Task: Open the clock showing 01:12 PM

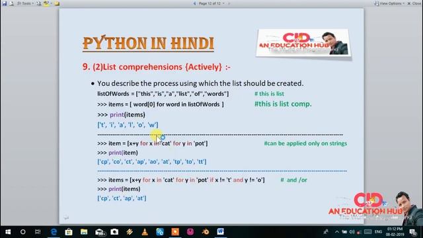Action: coord(395,232)
